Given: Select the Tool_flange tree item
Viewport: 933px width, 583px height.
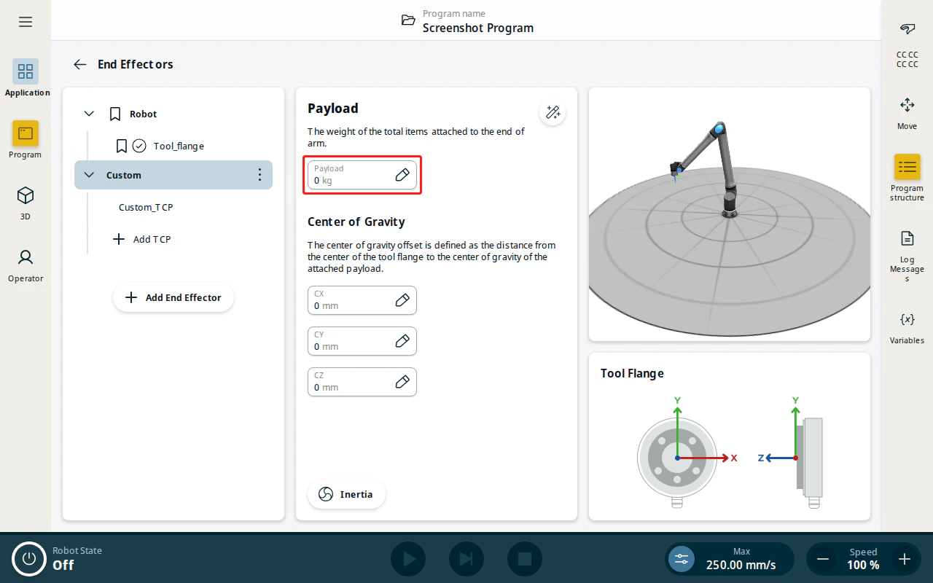Looking at the screenshot, I should [x=179, y=146].
